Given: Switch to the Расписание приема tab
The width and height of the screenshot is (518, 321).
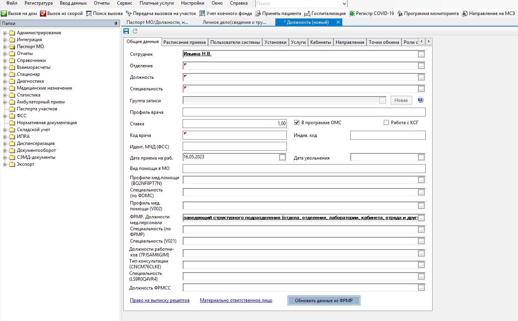Looking at the screenshot, I should click(x=184, y=42).
